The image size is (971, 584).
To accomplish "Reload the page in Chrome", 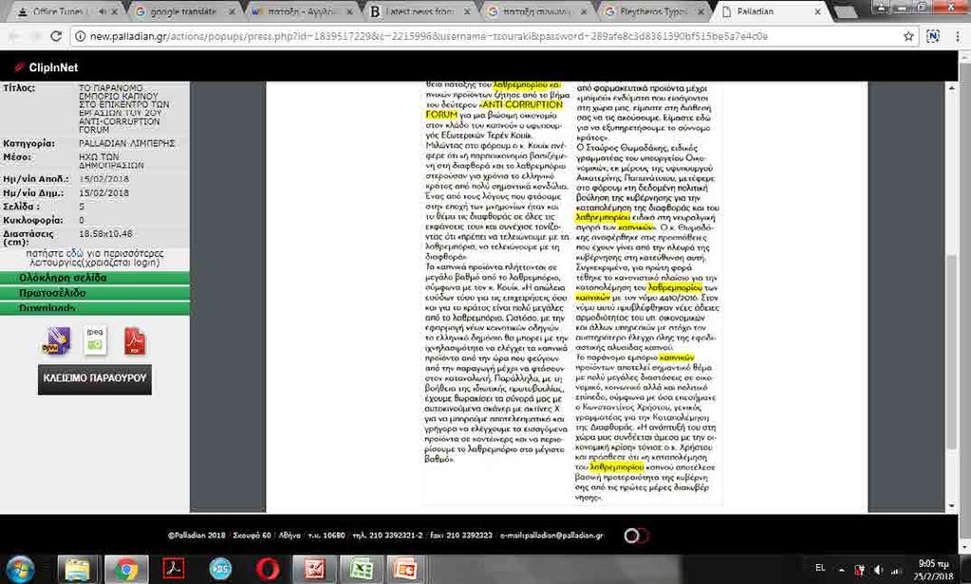I will pos(56,36).
